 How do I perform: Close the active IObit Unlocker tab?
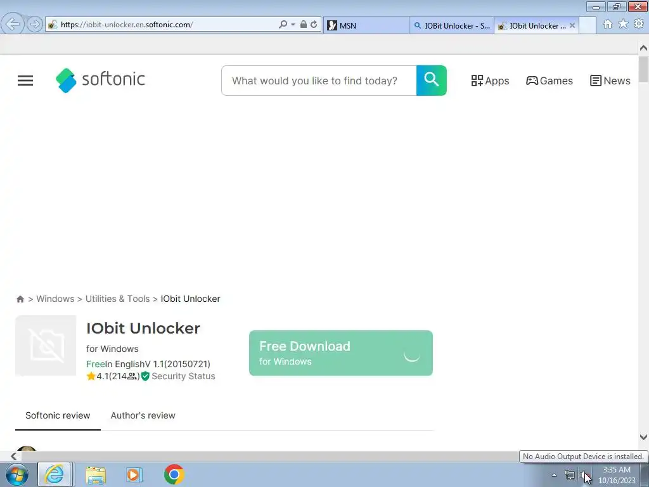coord(572,25)
